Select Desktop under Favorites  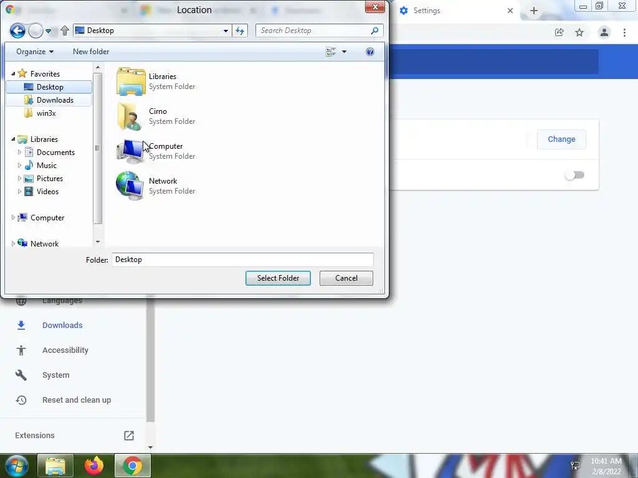tap(49, 87)
